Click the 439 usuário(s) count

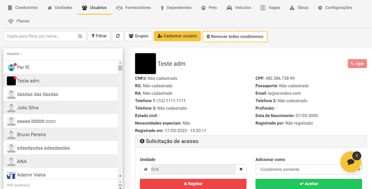point(18,185)
